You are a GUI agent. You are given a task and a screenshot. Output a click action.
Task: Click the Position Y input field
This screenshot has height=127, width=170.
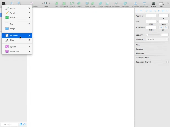[163, 16]
